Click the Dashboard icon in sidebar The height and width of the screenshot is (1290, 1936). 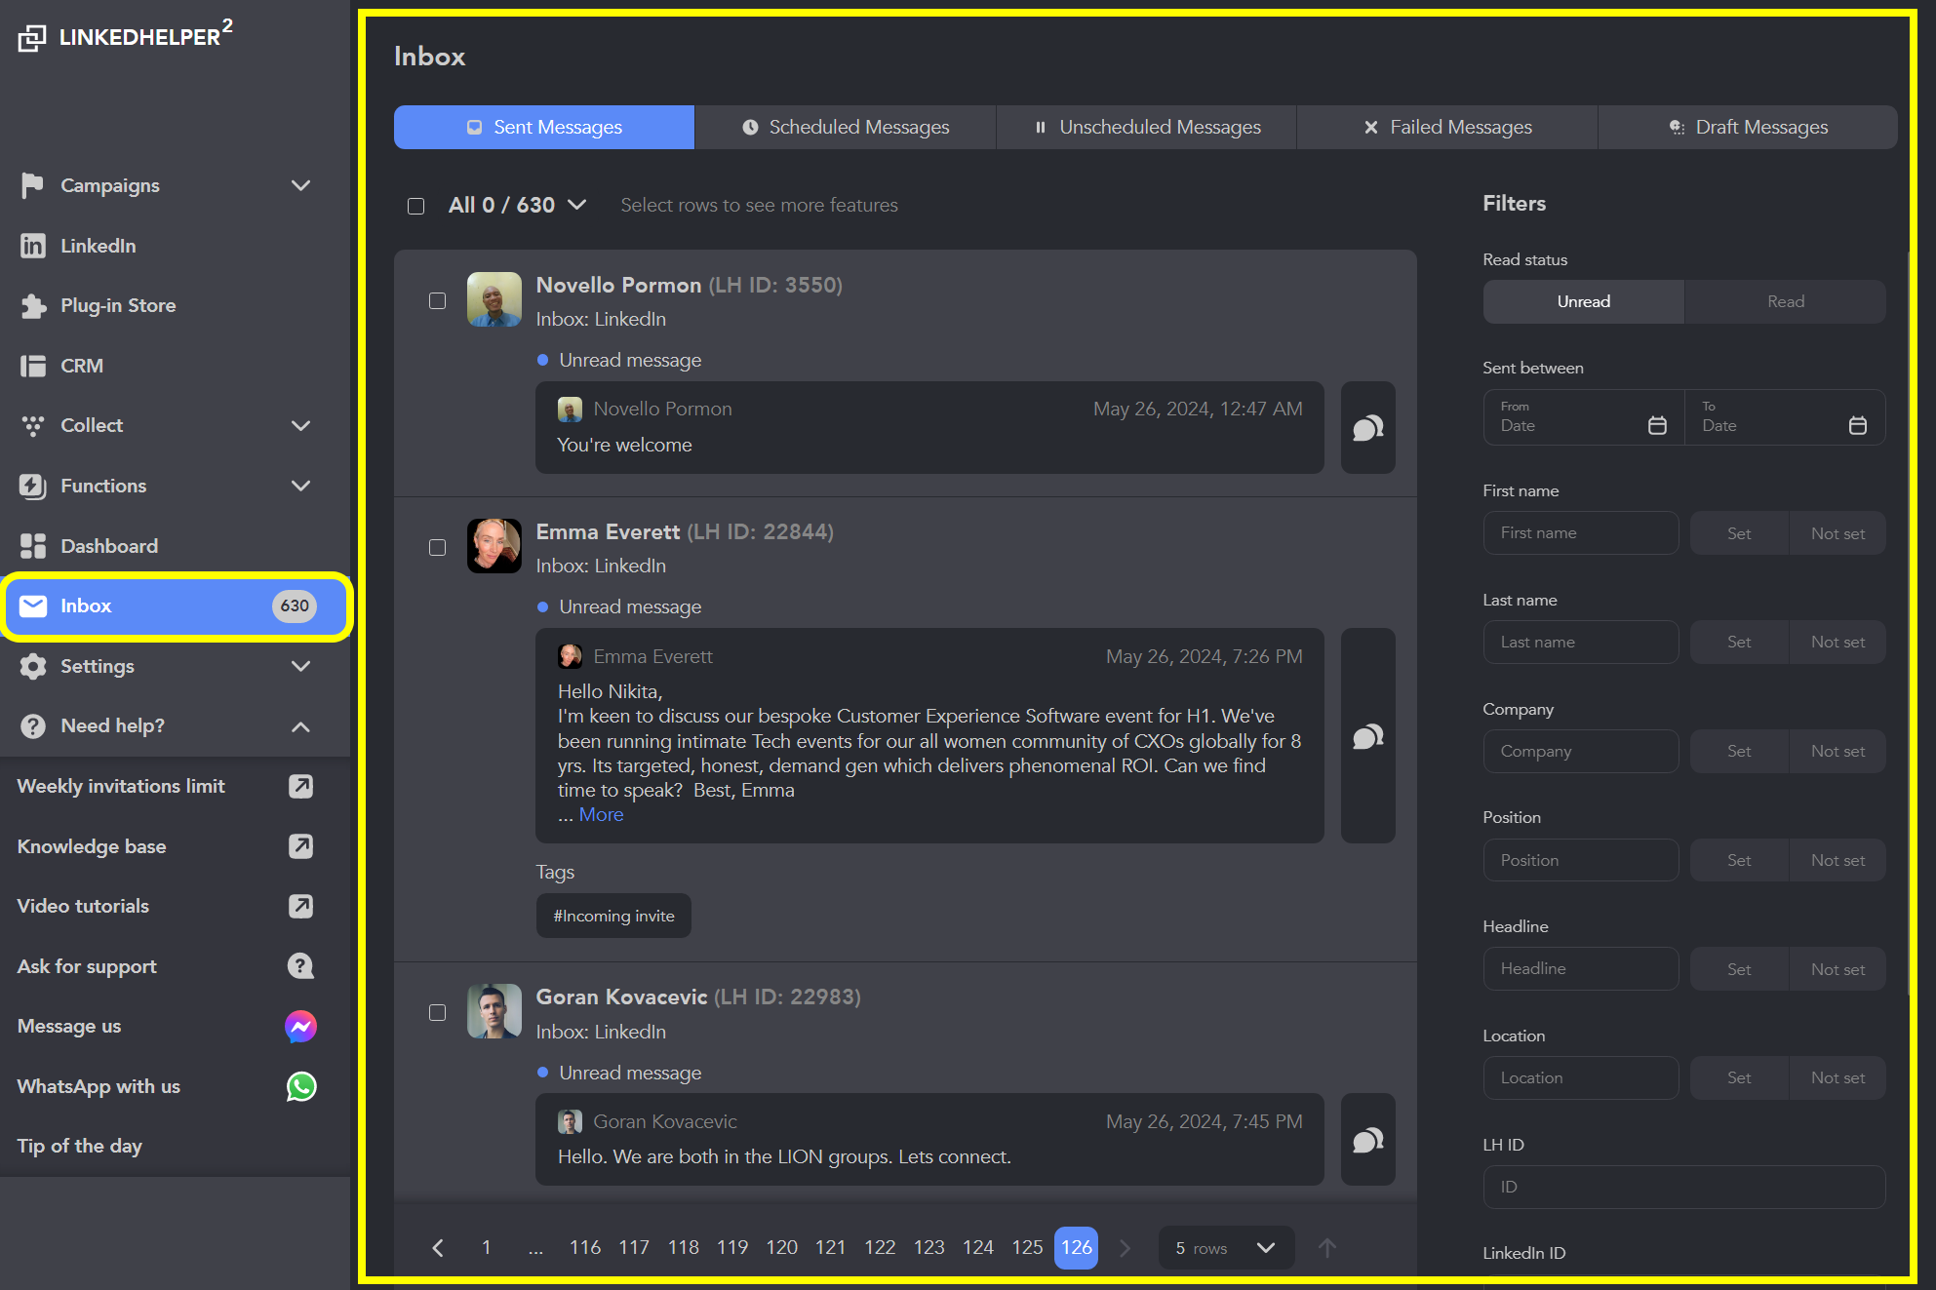tap(33, 545)
